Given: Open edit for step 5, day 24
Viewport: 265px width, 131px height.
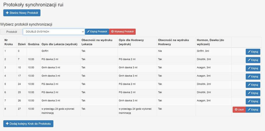Looking at the screenshot, I should click(x=253, y=85).
